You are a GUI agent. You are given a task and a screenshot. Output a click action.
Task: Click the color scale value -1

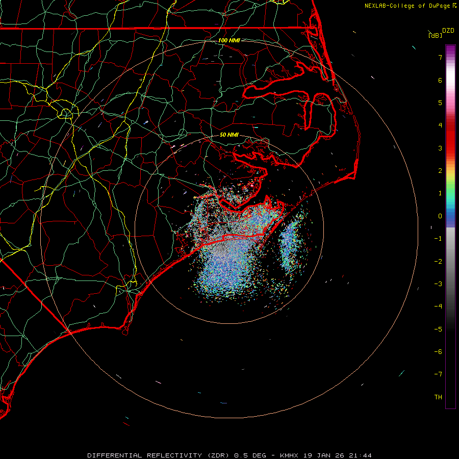438,239
